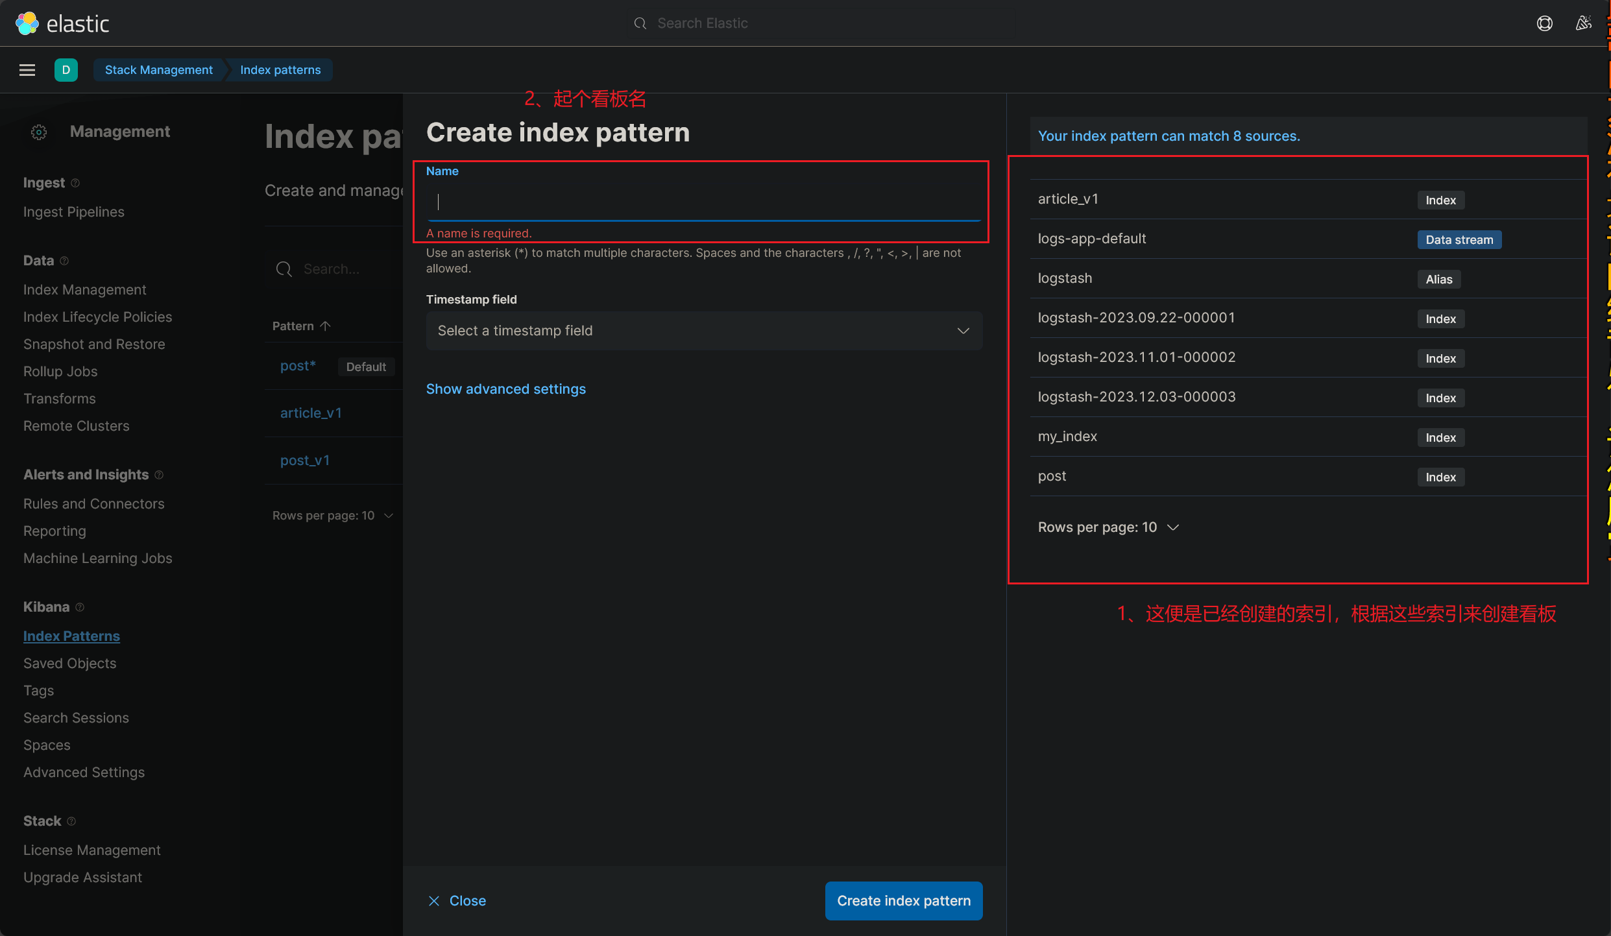Click the Default badge next to post*
This screenshot has width=1611, height=936.
[366, 367]
